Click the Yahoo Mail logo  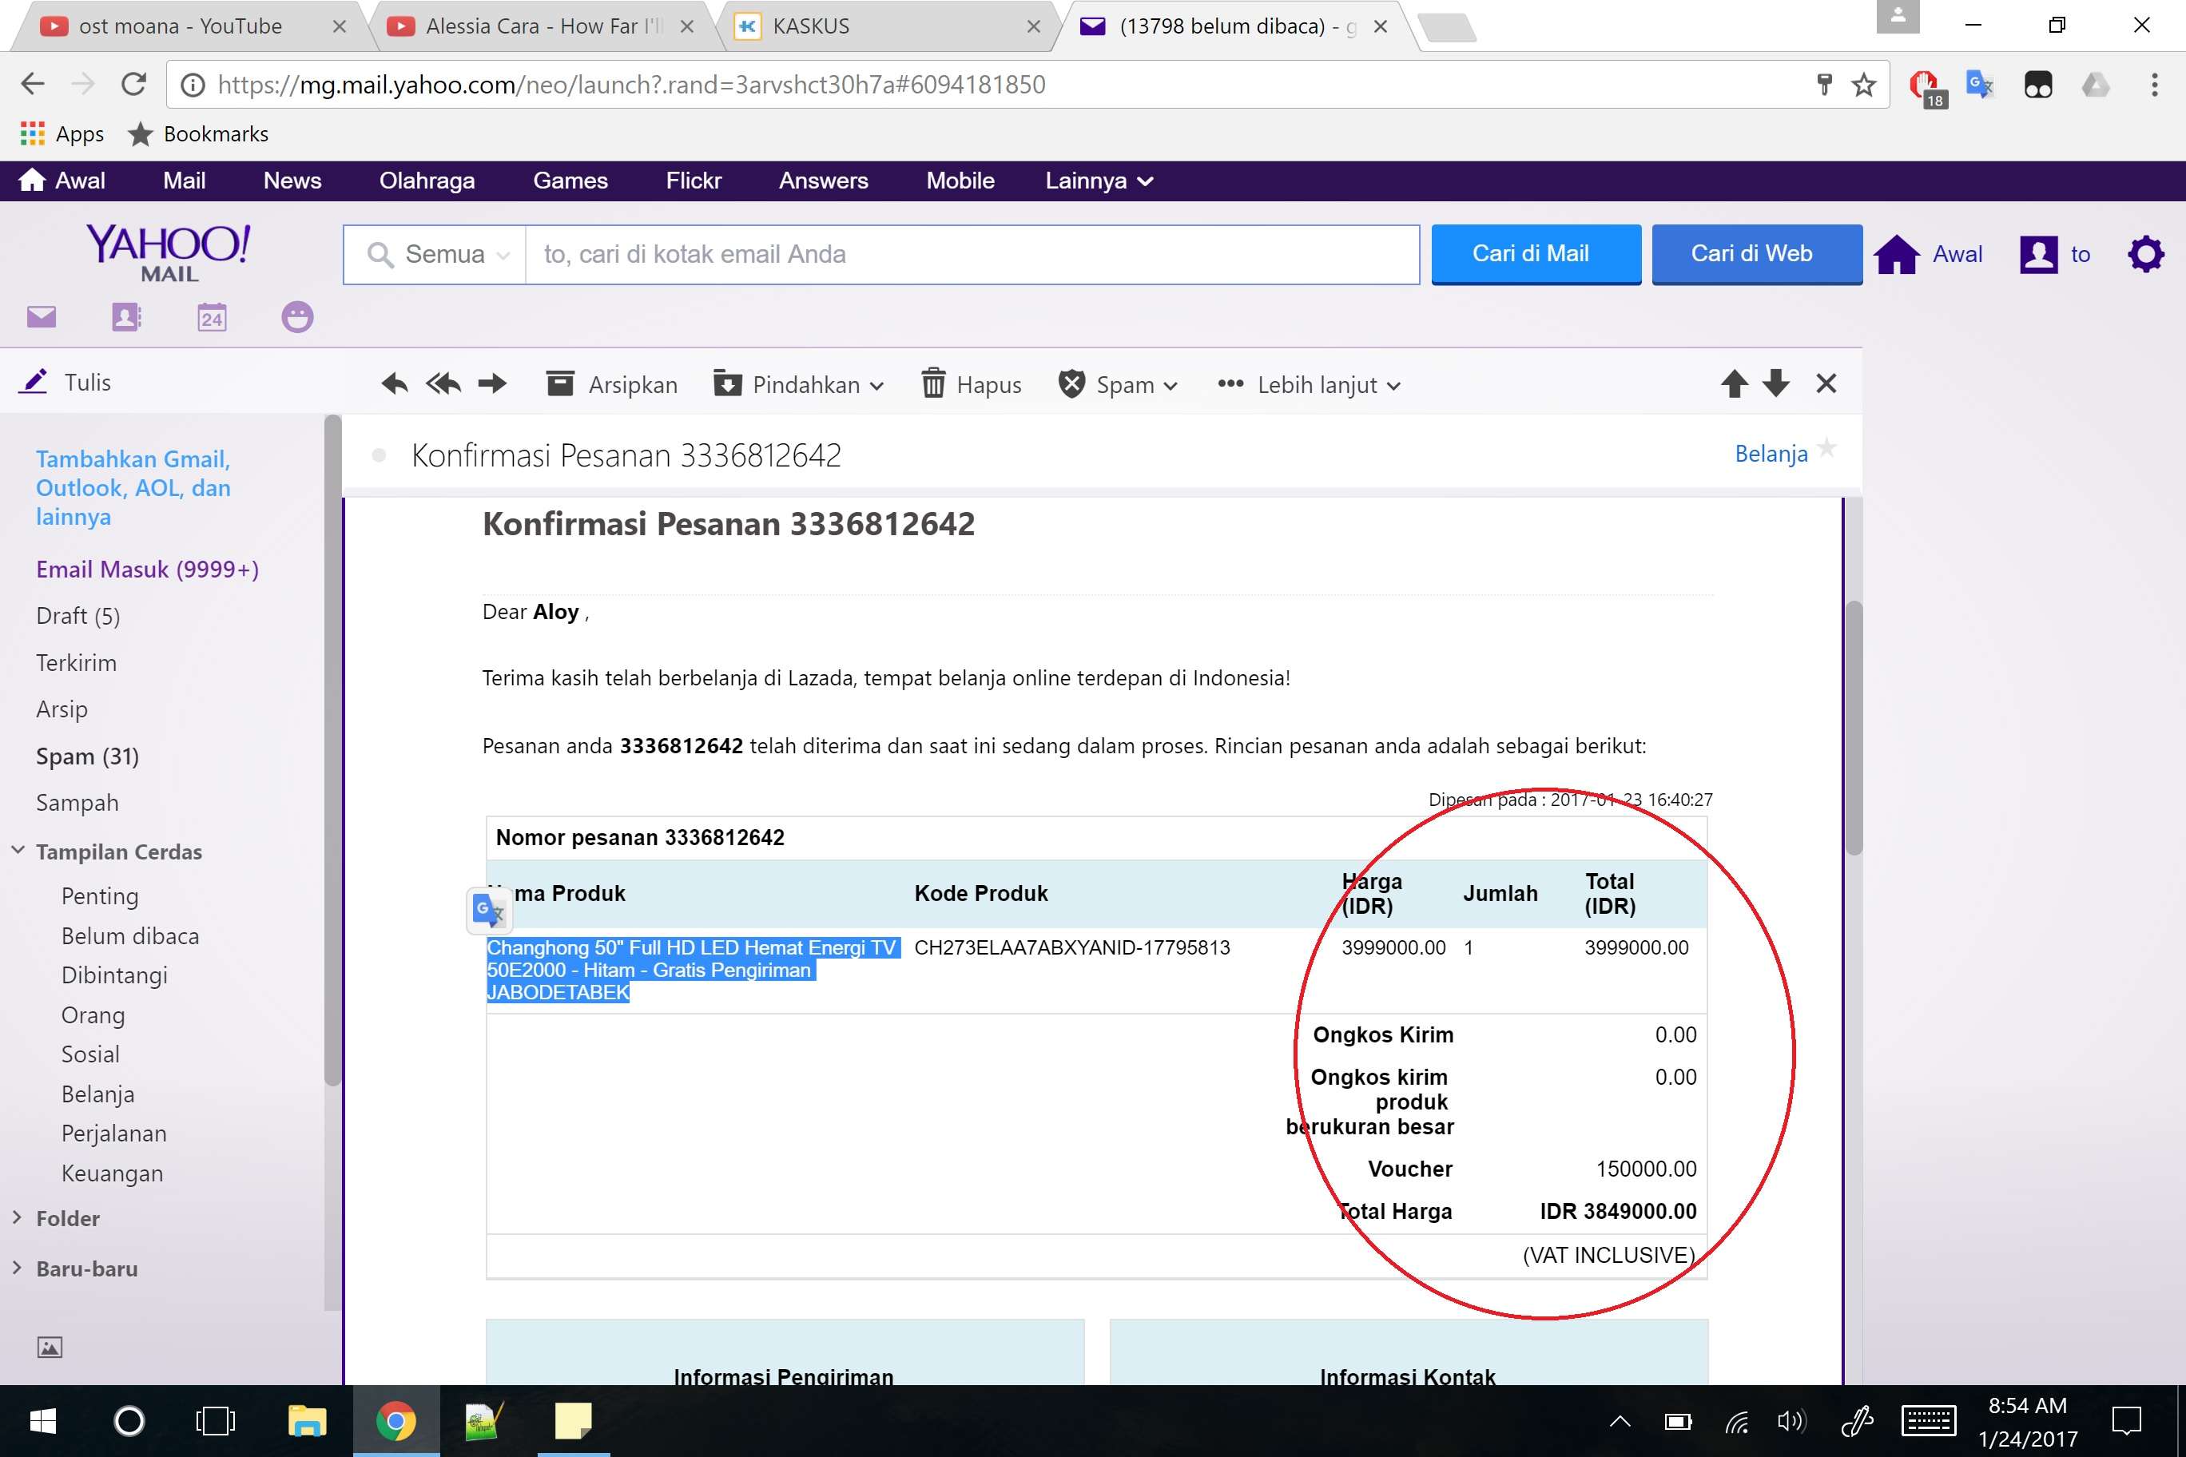pyautogui.click(x=169, y=252)
